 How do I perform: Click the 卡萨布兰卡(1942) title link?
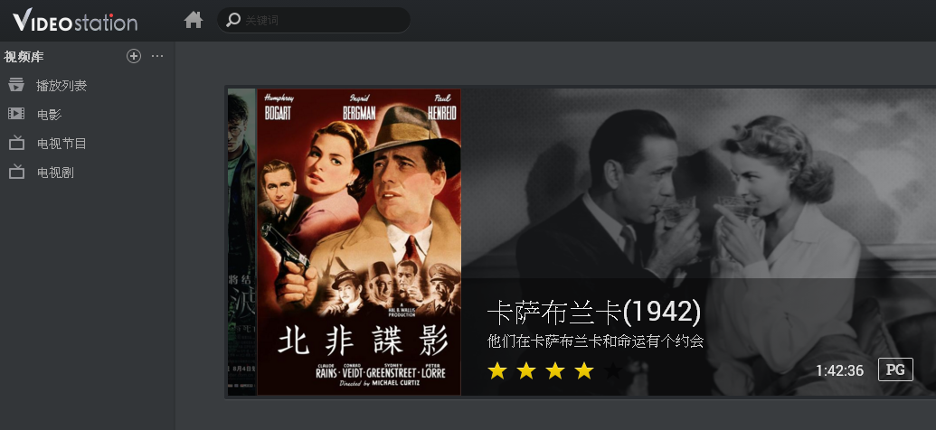click(594, 312)
